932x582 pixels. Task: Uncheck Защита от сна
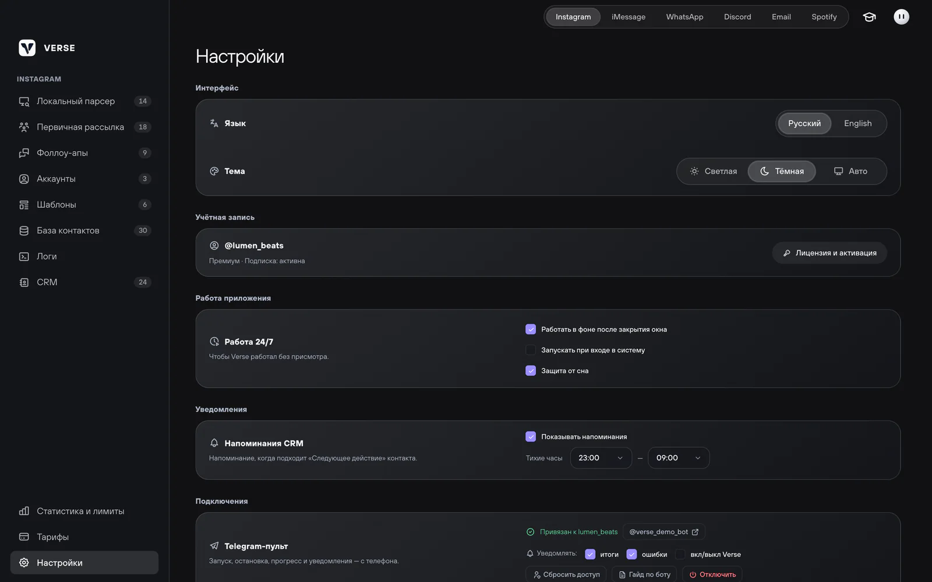pos(531,371)
